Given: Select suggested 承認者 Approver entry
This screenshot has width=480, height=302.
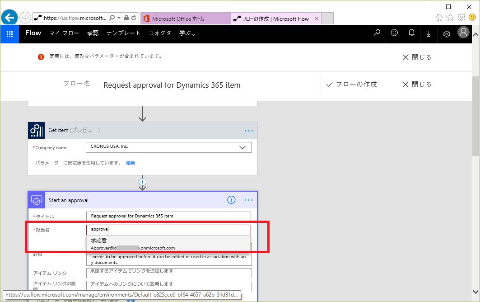Looking at the screenshot, I should tap(168, 244).
